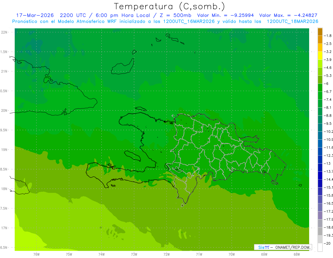
Task: Click the '74W' longitude label
Action: 102,254
